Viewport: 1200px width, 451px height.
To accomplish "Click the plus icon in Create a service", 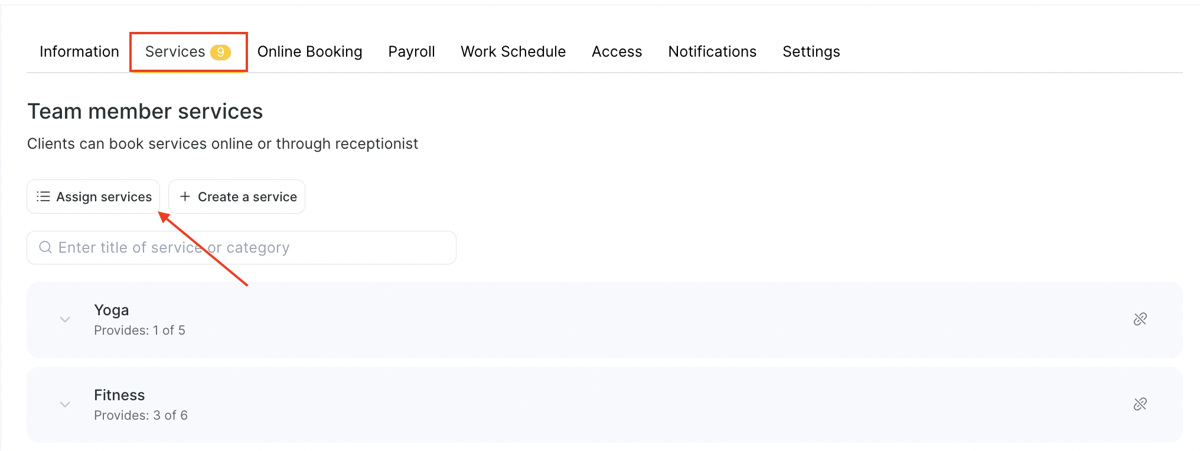I will click(185, 197).
